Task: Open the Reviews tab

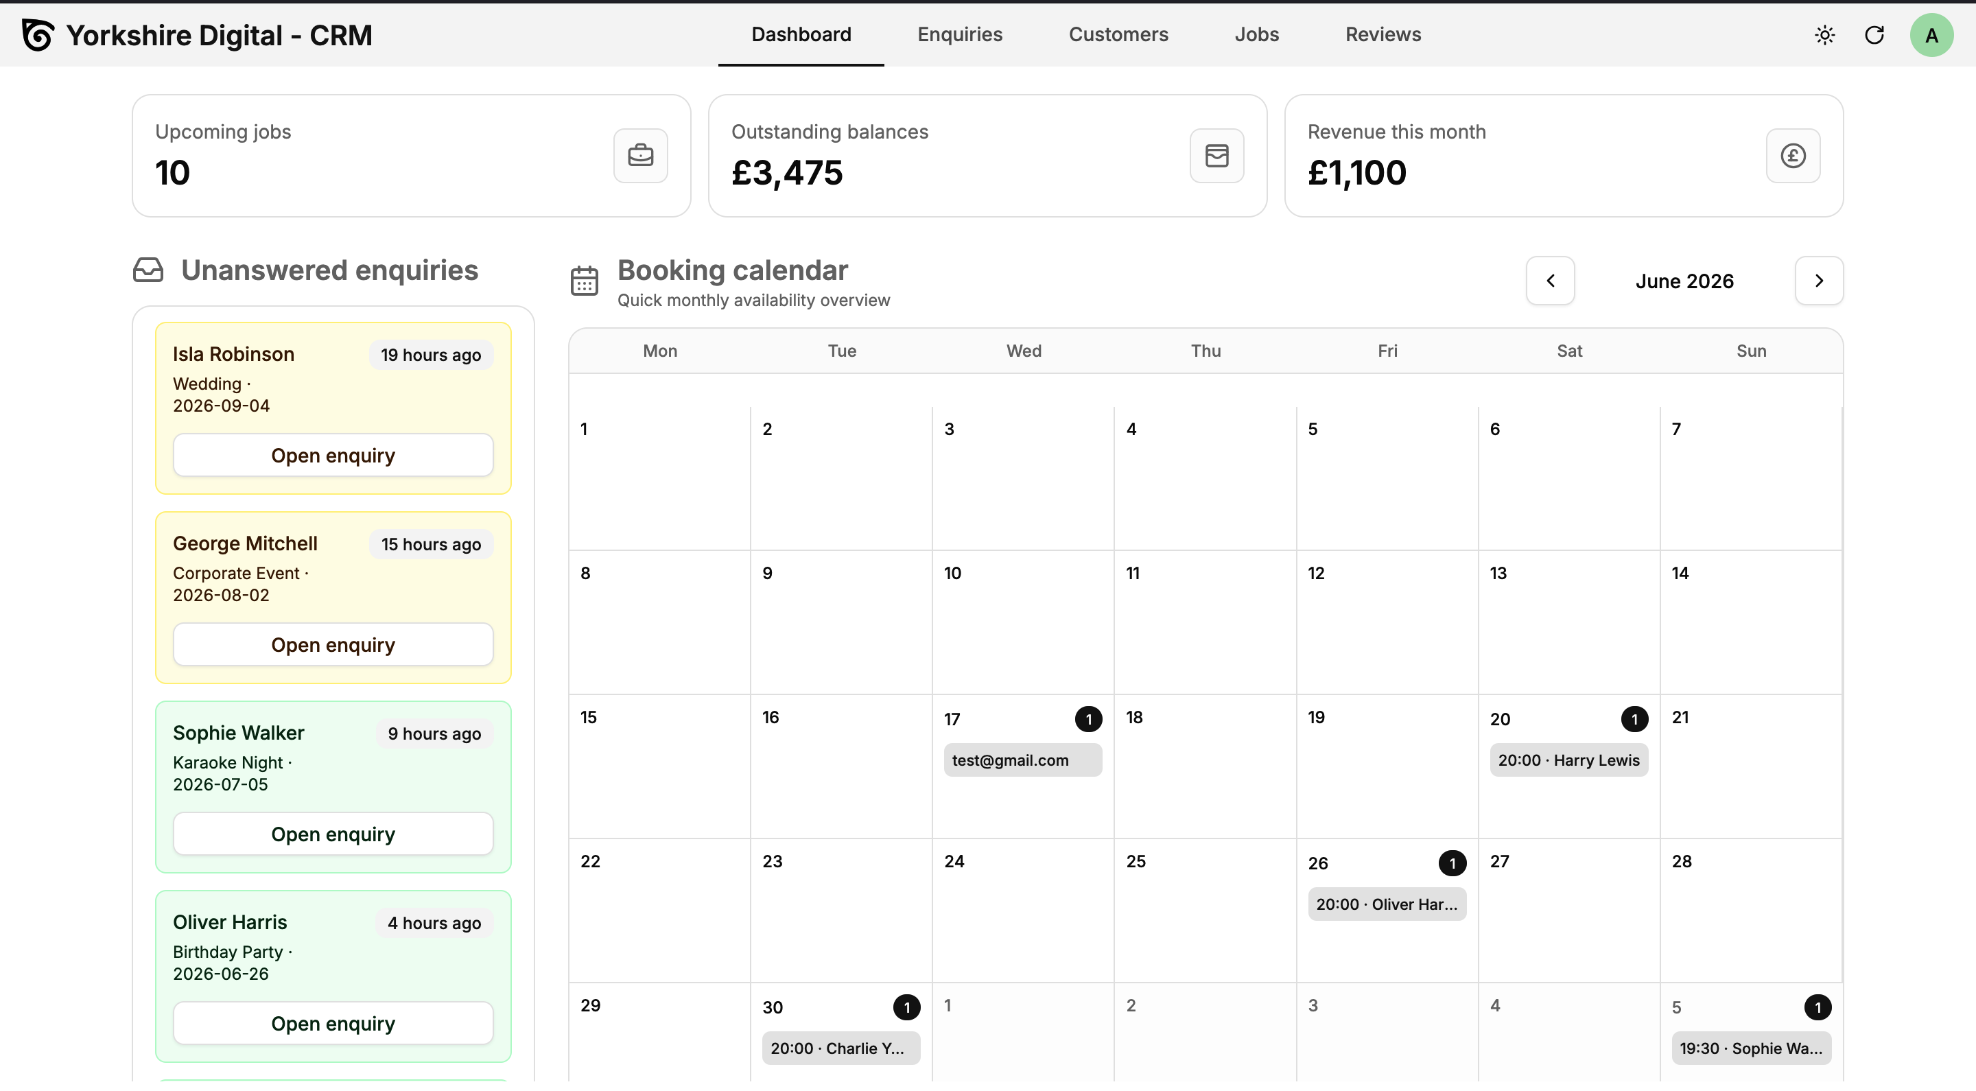Action: coord(1383,34)
